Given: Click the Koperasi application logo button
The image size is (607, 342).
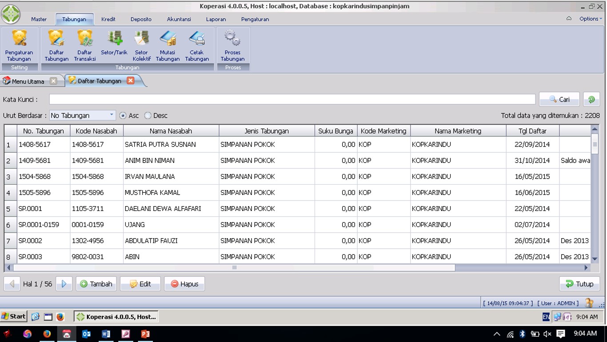Looking at the screenshot, I should coord(11,14).
